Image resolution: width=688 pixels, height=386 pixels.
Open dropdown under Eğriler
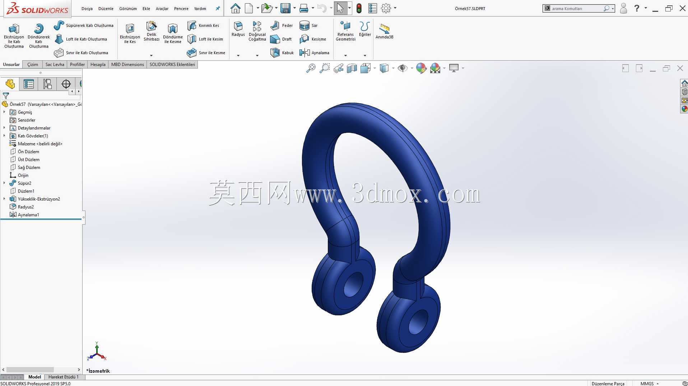[x=365, y=56]
